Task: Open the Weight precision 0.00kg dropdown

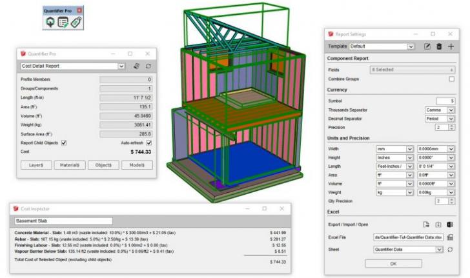Action: (436, 192)
